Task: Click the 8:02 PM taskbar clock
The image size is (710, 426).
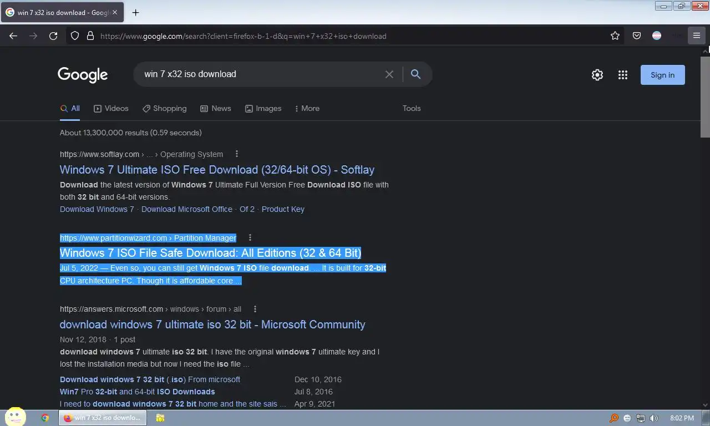Action: [682, 418]
